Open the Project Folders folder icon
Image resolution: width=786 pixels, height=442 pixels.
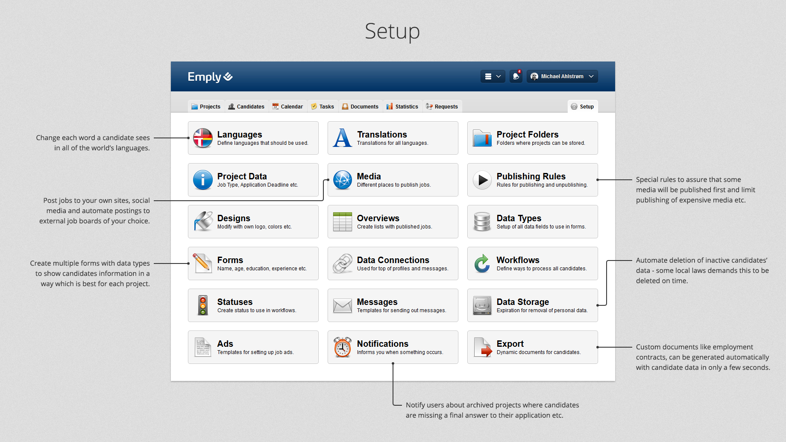coord(482,138)
